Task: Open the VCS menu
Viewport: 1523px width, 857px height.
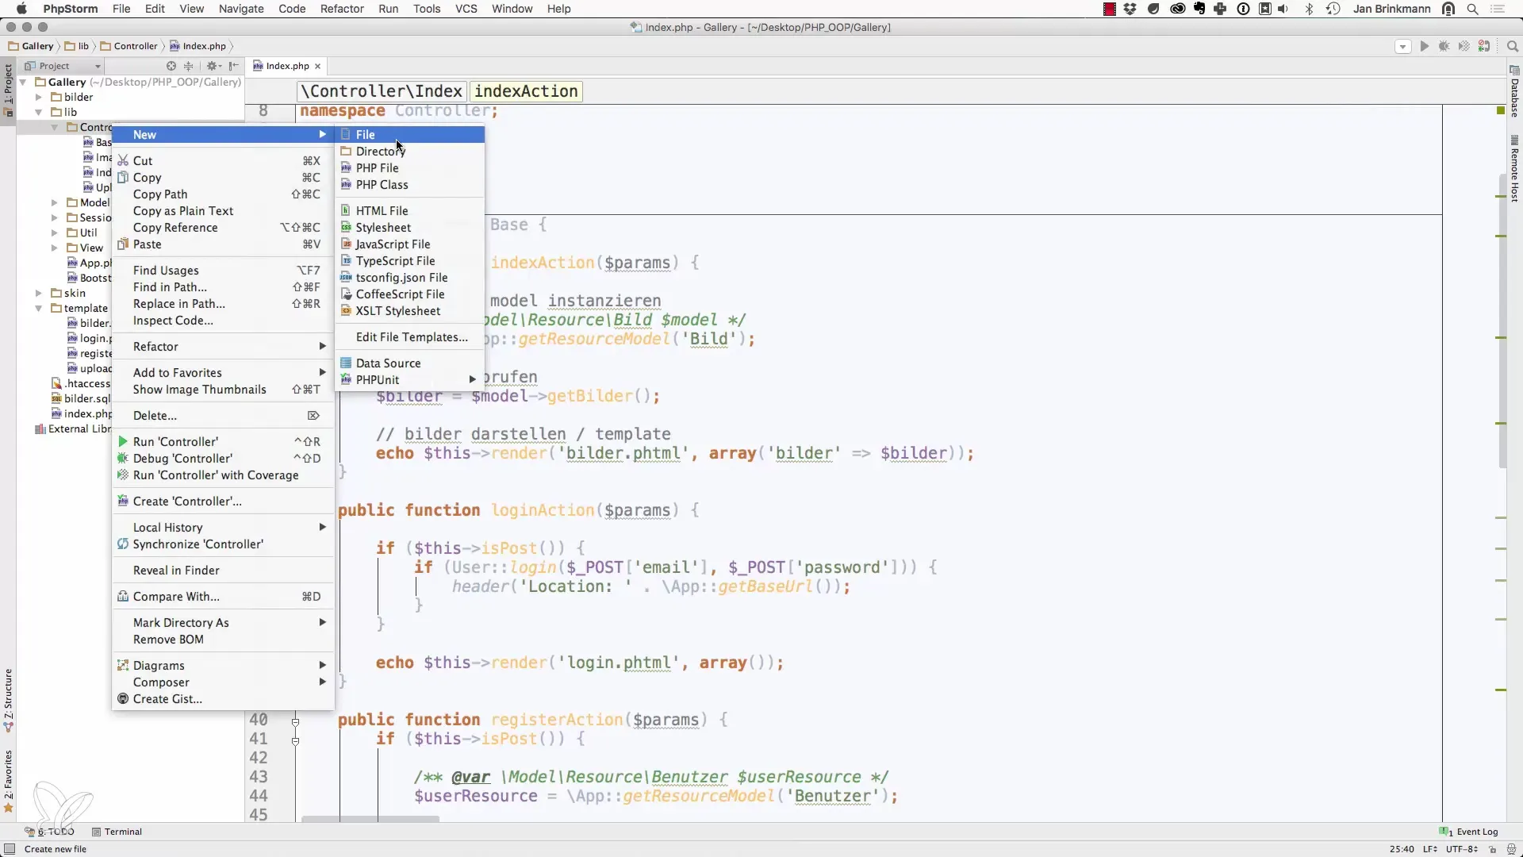Action: (x=466, y=9)
